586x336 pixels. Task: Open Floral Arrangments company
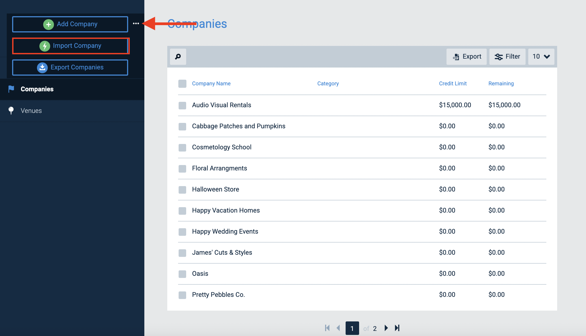pos(220,168)
